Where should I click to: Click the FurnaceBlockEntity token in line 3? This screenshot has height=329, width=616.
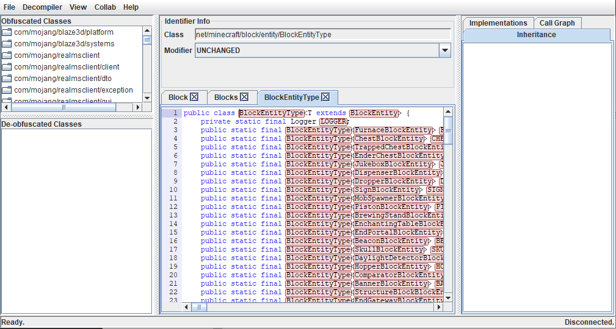click(394, 130)
